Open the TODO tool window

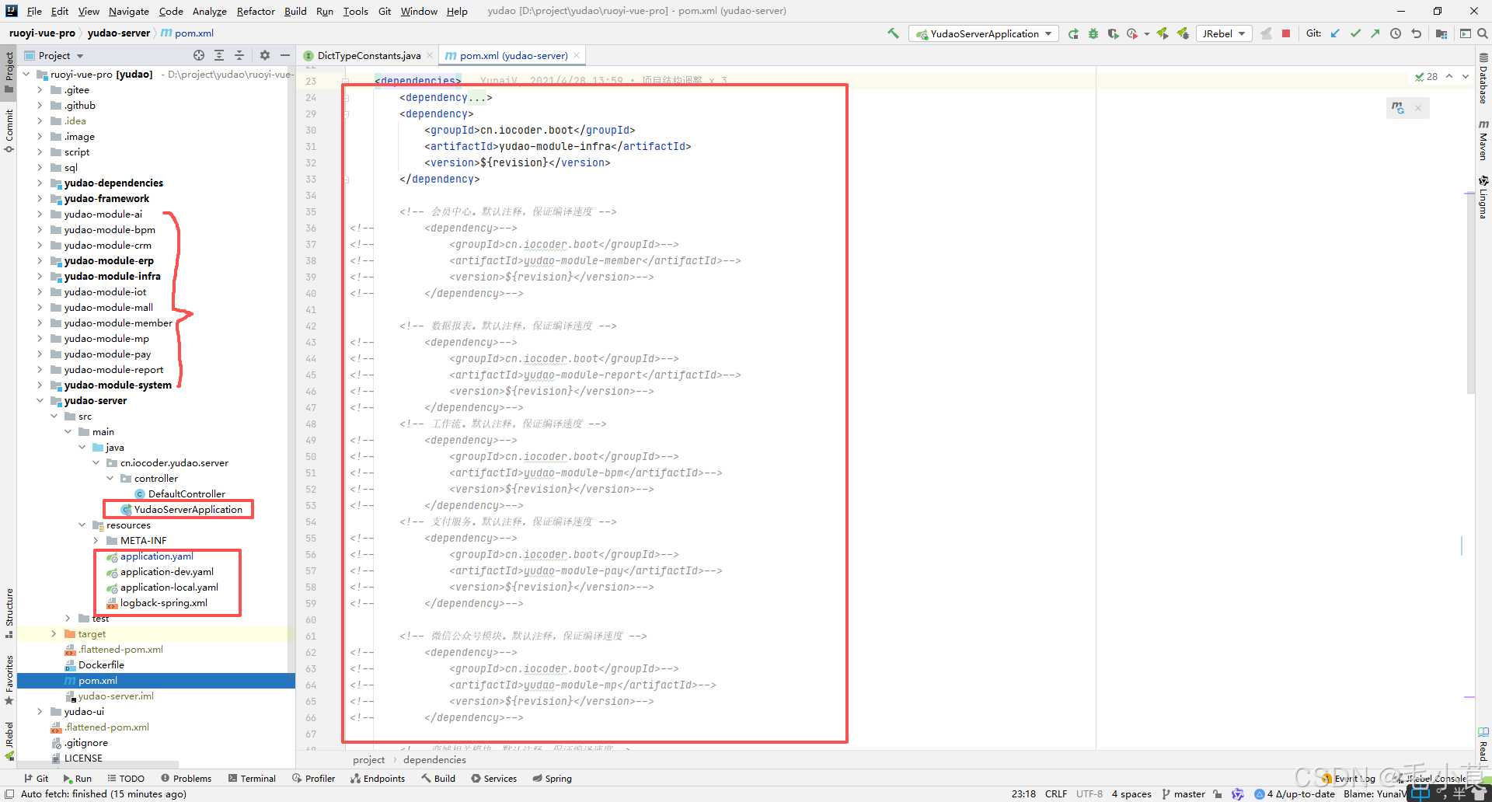125,778
